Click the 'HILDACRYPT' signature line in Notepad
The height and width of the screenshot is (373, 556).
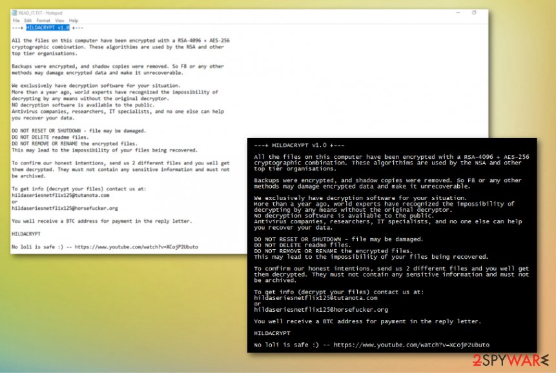(26, 234)
